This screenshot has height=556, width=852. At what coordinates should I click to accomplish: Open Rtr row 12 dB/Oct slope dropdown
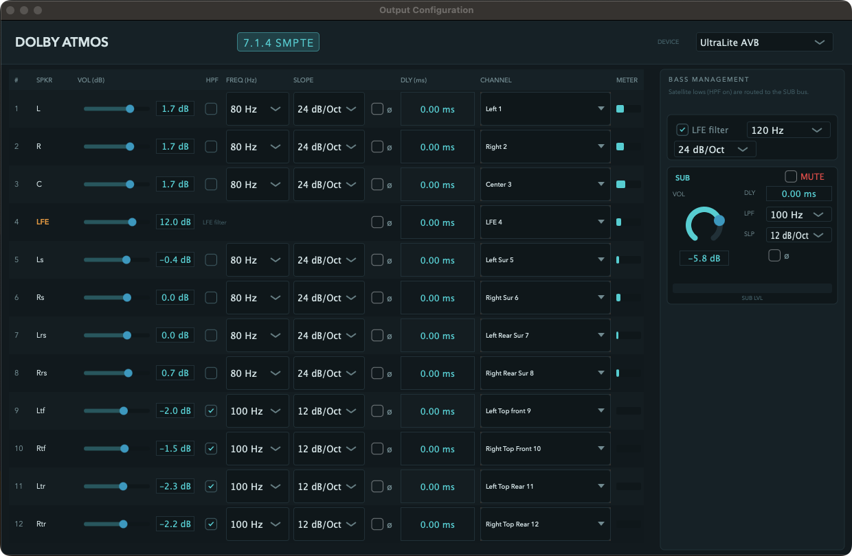pos(330,524)
